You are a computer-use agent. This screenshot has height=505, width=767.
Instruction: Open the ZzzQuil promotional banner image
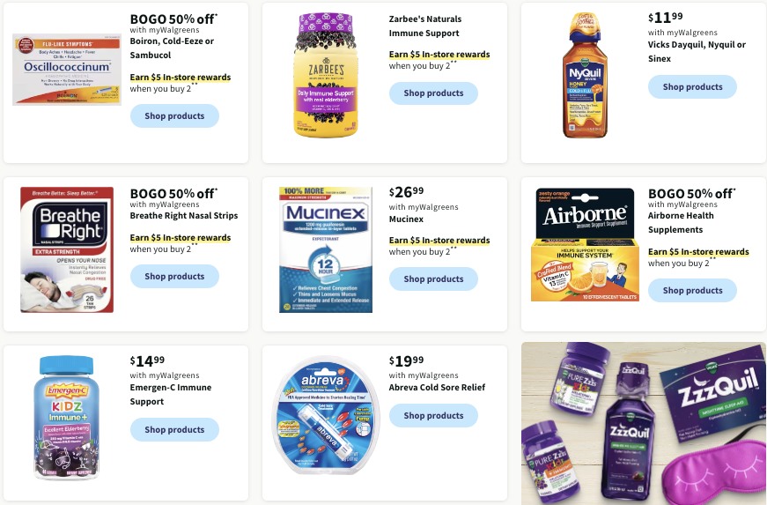pos(644,423)
